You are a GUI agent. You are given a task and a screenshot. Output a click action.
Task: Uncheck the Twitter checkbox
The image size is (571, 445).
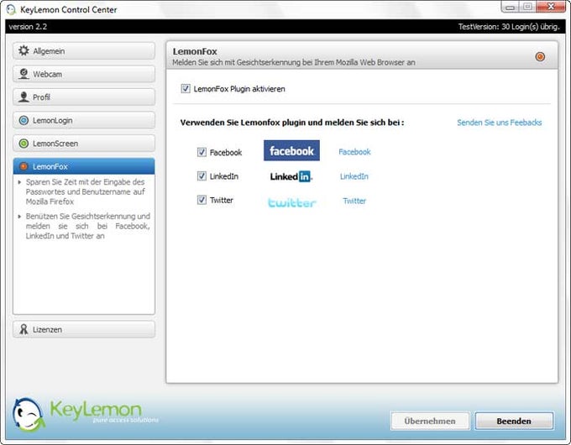(202, 200)
